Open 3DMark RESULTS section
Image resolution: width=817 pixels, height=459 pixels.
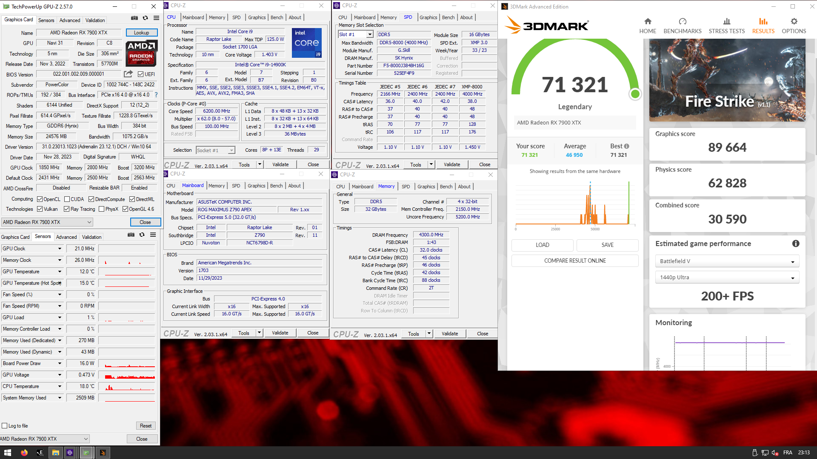pos(763,25)
